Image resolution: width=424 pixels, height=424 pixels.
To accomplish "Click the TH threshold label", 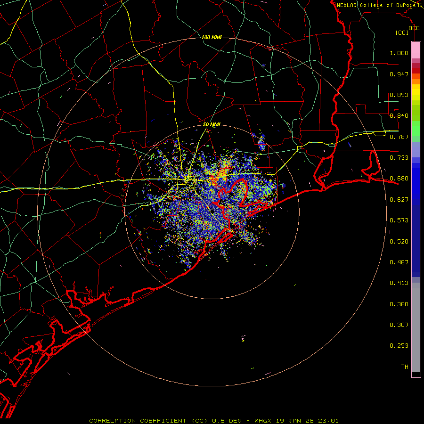I will coord(405,367).
